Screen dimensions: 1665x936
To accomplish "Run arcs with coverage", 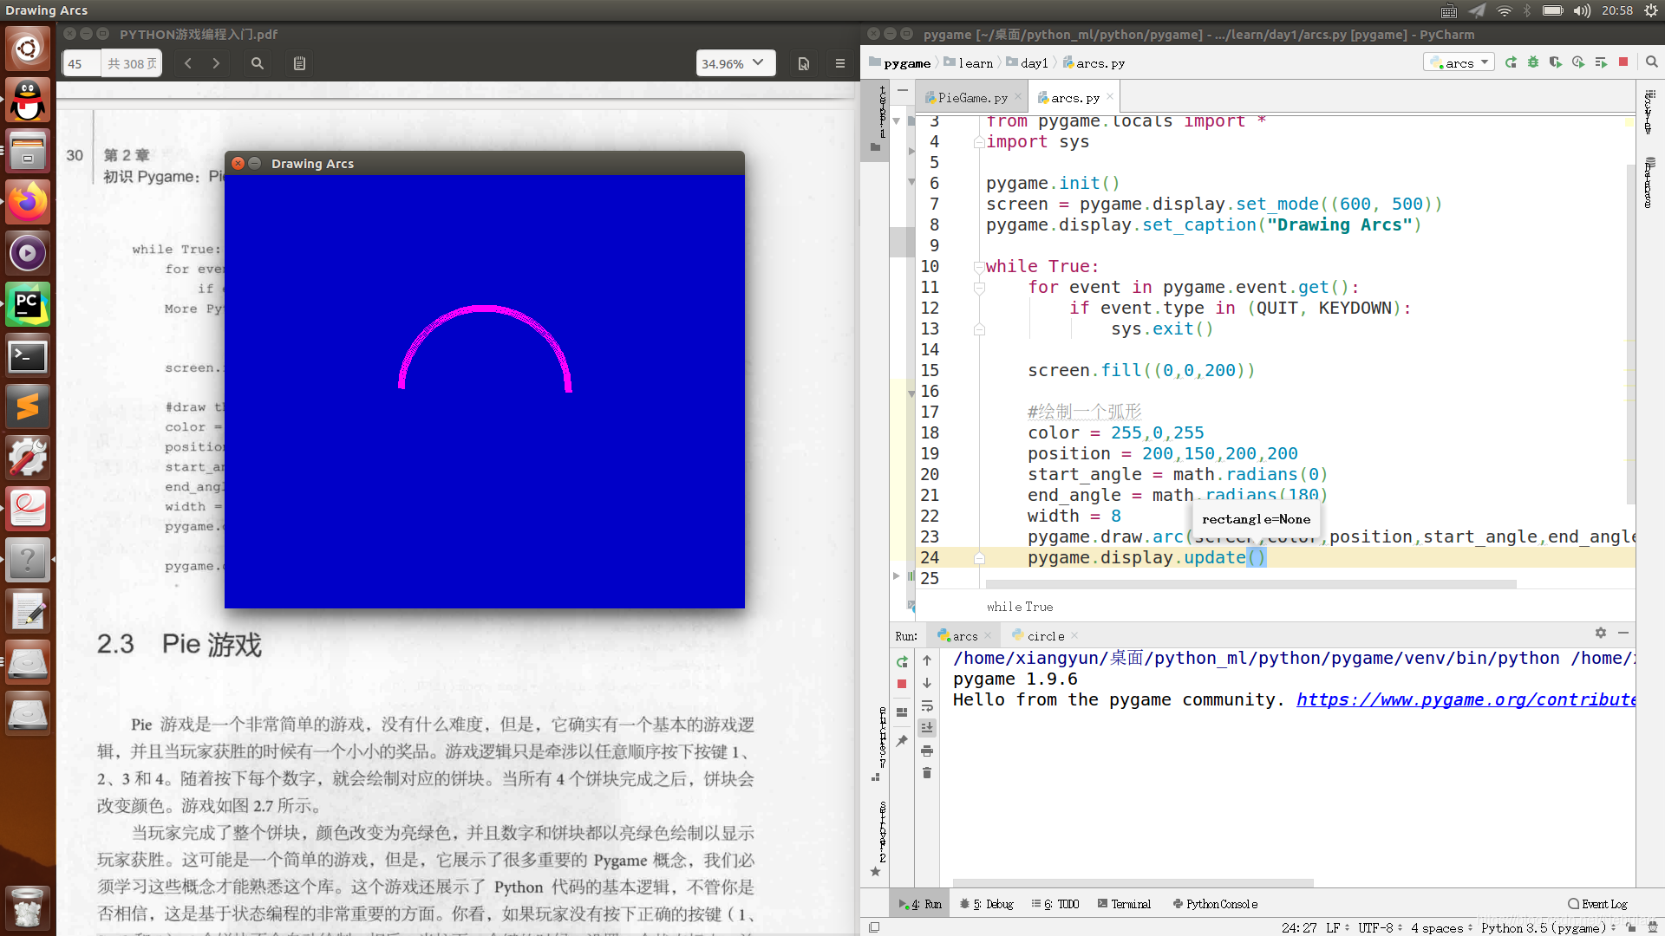I will pos(1556,62).
